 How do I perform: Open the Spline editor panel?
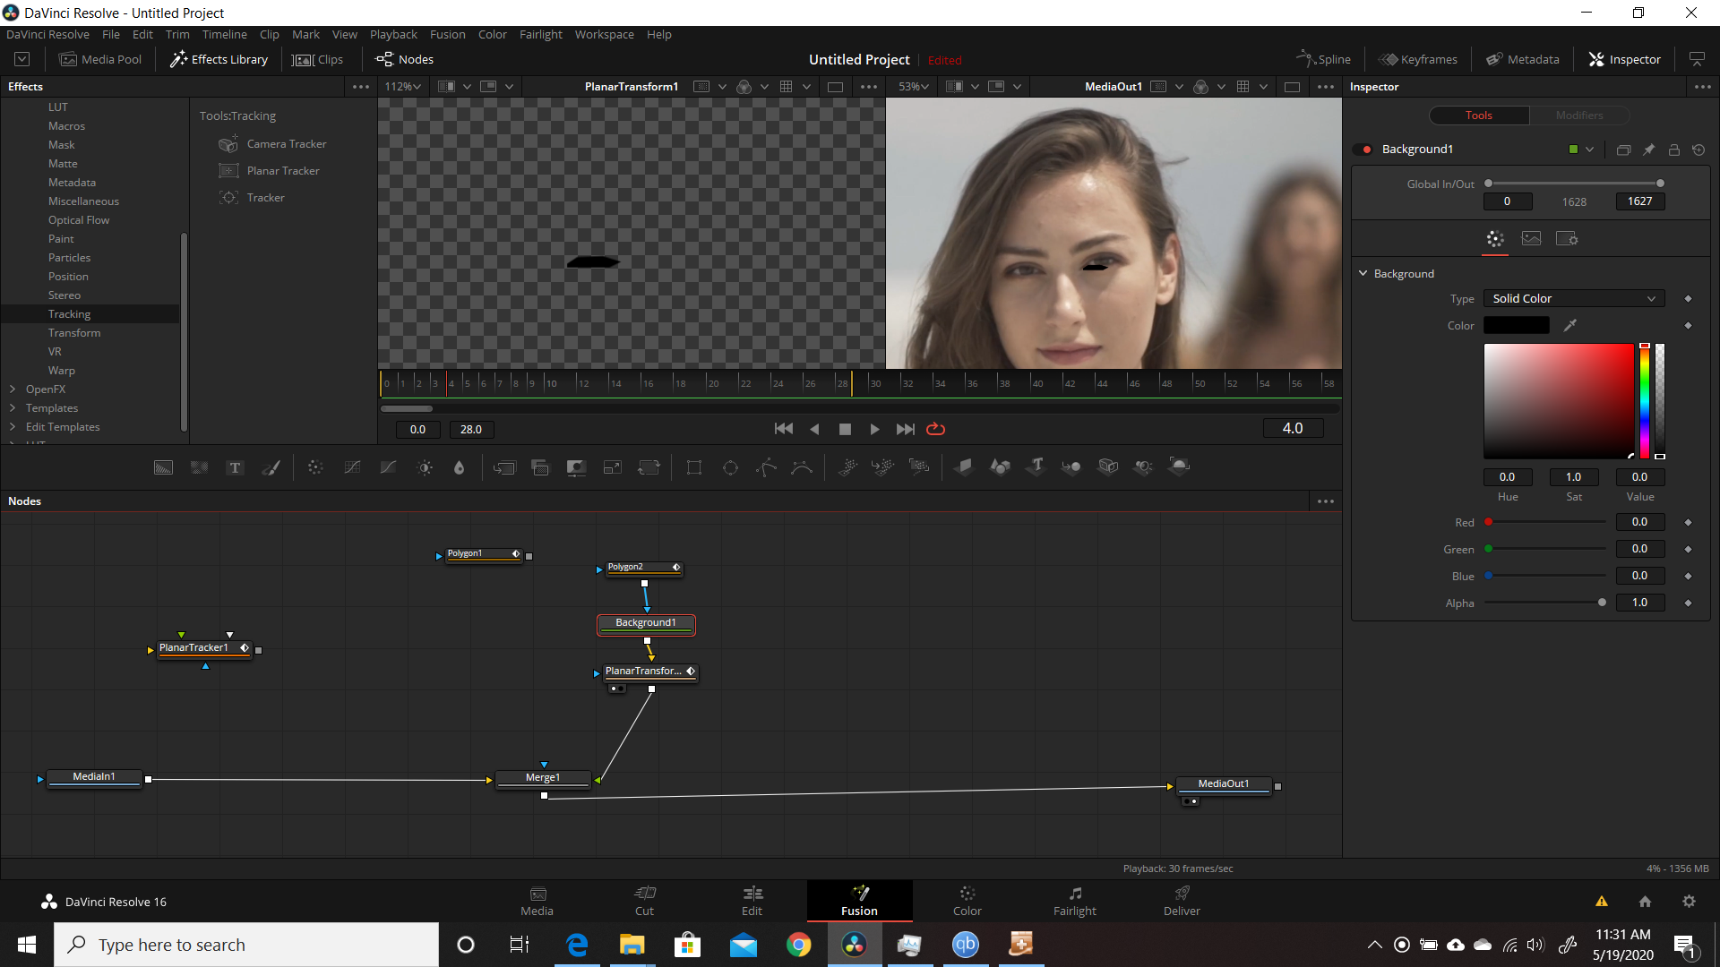click(1323, 59)
